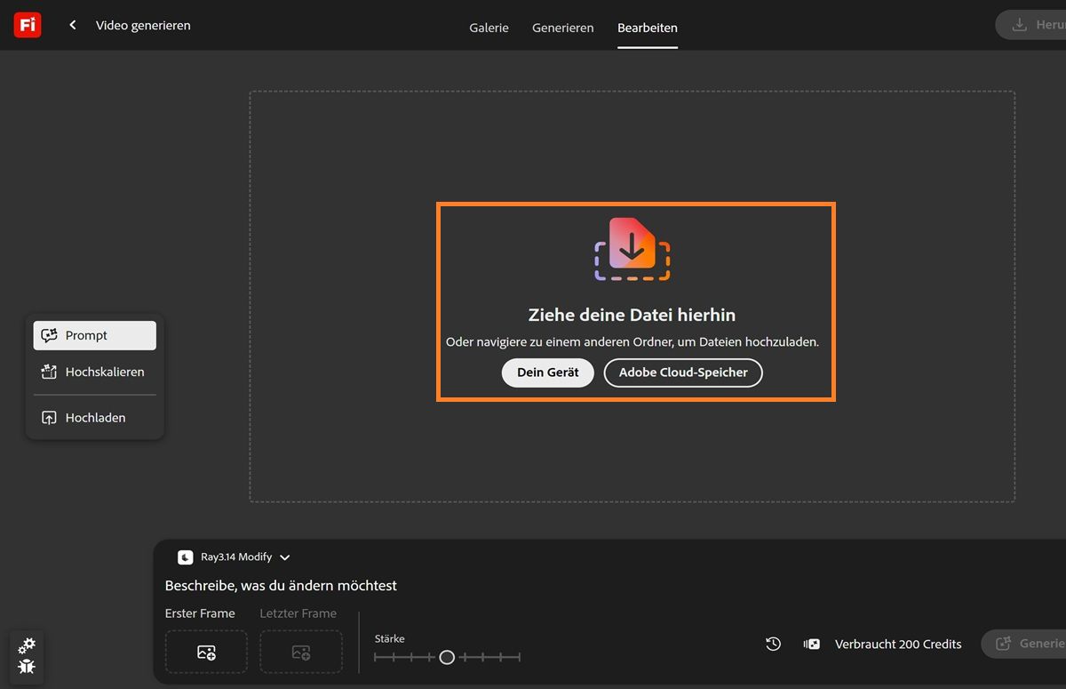
Task: Choose Adobe Cloud-Speicher as upload source
Action: (683, 373)
